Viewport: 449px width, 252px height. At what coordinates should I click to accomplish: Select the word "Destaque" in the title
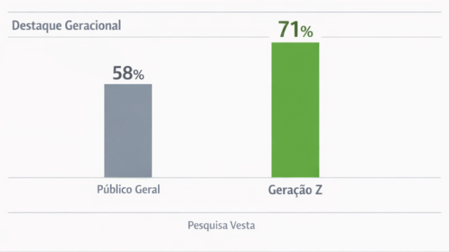coord(37,25)
